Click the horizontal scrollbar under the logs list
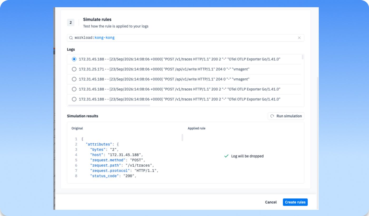Screen dimensions: 369x216 tap(109, 106)
